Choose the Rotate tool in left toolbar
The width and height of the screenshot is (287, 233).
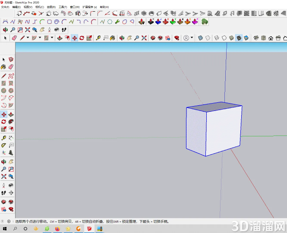tap(3, 122)
